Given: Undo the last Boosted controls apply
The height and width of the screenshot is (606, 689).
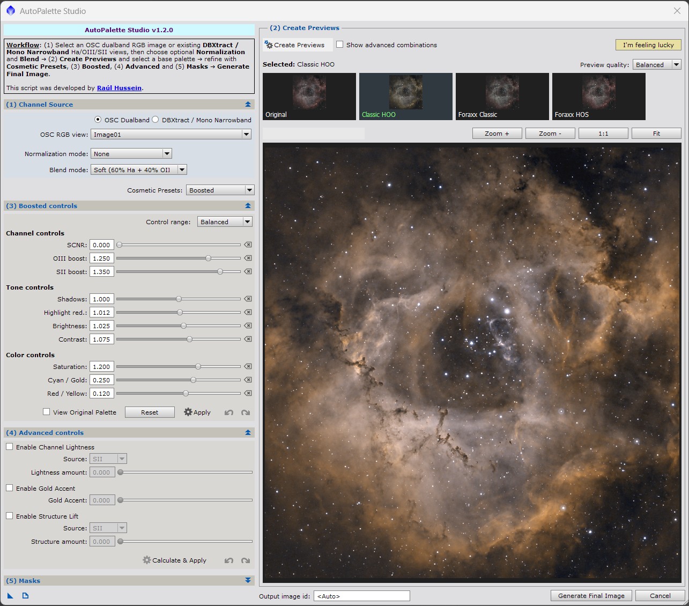Looking at the screenshot, I should coord(229,412).
